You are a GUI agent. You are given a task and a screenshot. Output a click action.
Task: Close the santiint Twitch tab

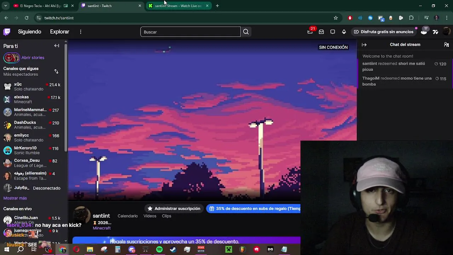coord(140,6)
